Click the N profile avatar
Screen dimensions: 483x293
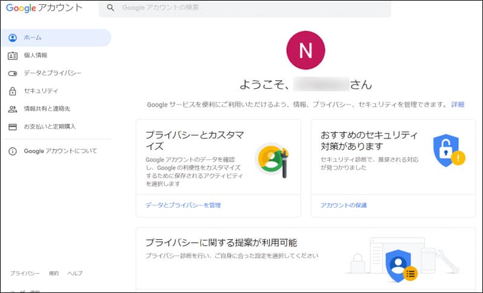click(305, 50)
